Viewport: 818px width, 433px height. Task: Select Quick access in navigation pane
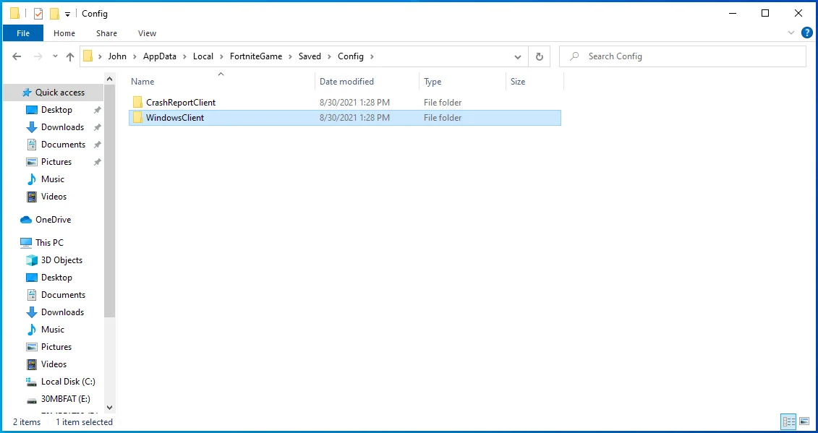54,93
